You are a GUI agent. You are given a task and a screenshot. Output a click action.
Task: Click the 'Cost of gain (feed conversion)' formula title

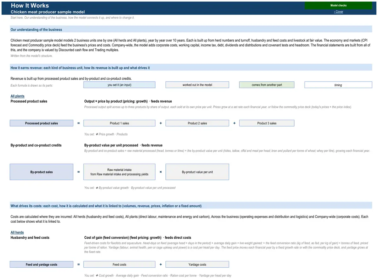138,237
